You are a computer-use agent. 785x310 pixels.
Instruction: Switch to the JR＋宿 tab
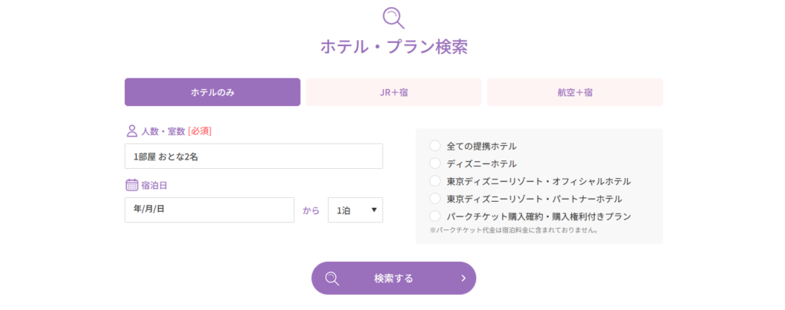click(x=393, y=92)
